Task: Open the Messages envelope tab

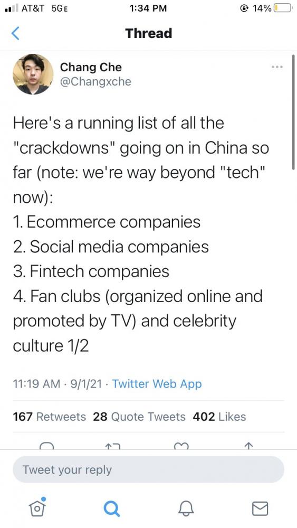Action: point(261,508)
